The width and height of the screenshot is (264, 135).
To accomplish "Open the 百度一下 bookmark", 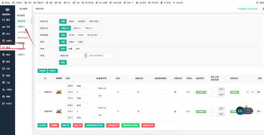I will pos(128,3).
